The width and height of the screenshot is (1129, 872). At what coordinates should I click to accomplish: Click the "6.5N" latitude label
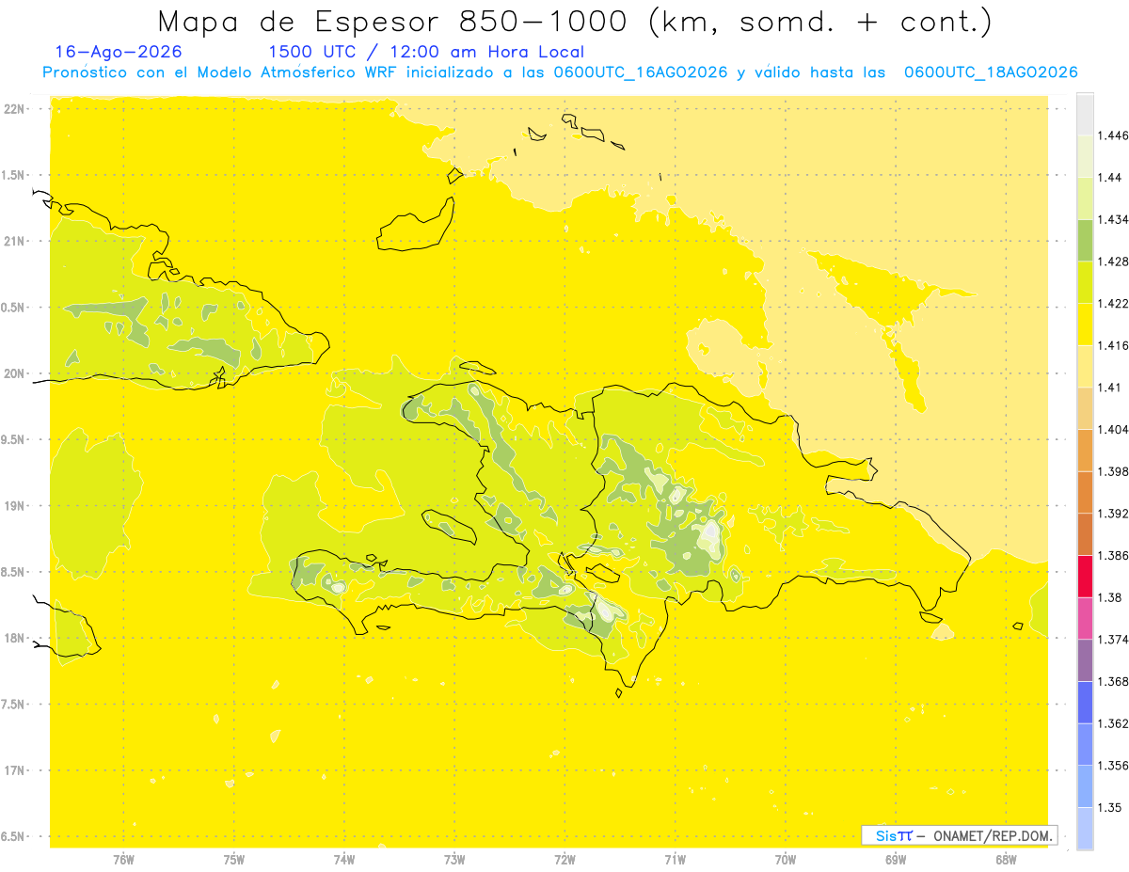pyautogui.click(x=14, y=836)
